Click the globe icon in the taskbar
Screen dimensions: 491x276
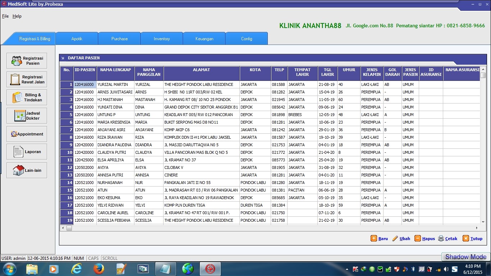tap(188, 269)
